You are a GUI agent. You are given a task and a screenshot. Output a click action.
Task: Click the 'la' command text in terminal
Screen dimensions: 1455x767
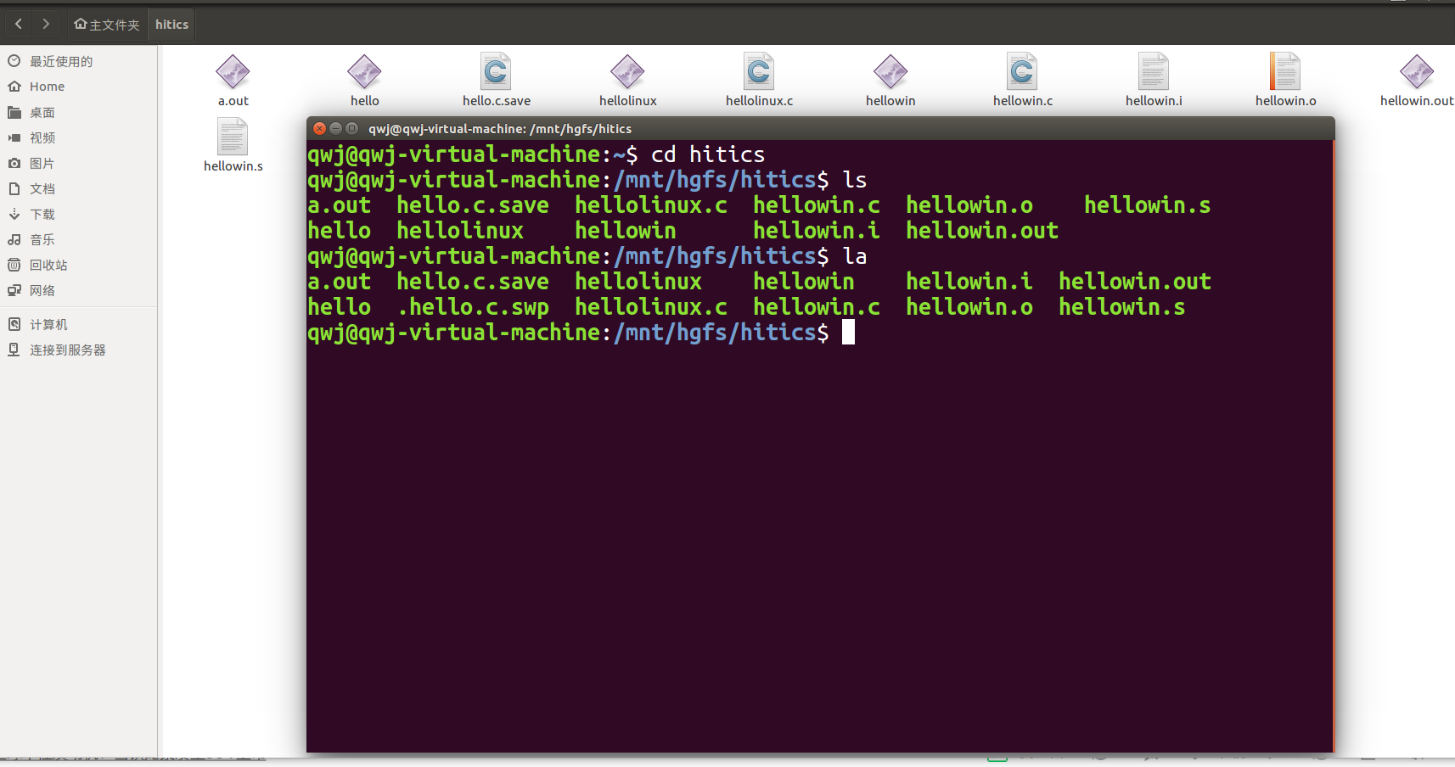click(855, 255)
